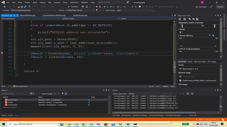Open the Extensions menu
Image resolution: width=227 pixels, height=127 pixels.
(74, 2)
